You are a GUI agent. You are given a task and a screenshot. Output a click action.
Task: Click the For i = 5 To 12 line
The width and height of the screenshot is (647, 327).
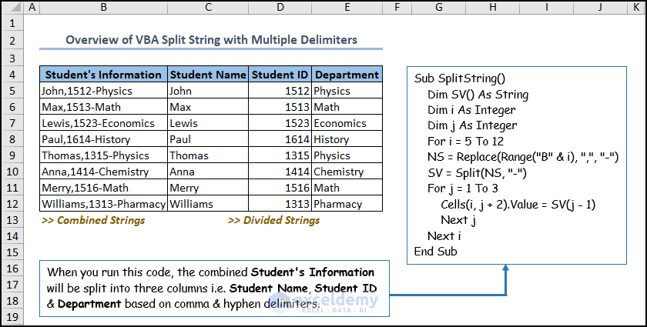465,142
